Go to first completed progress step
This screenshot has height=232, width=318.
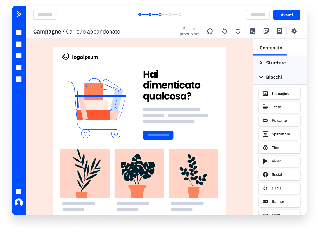coord(139,15)
